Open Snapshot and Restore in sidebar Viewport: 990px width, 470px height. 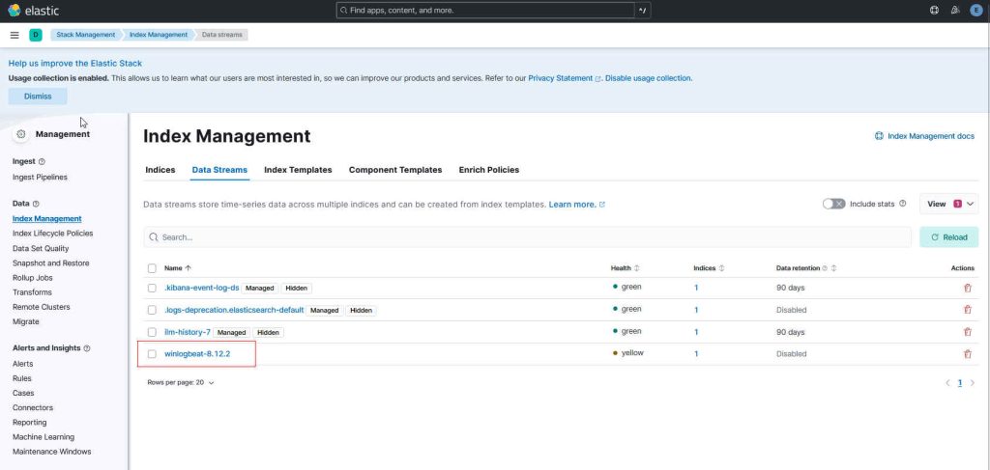coord(51,263)
